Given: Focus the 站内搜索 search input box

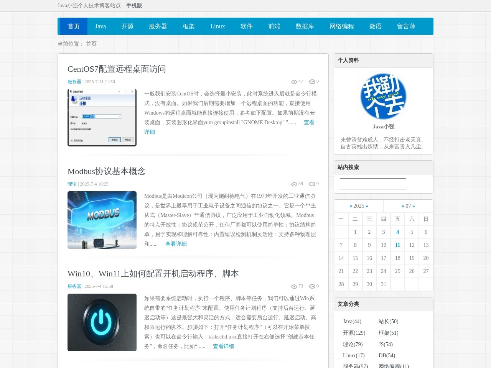Looking at the screenshot, I should [373, 184].
